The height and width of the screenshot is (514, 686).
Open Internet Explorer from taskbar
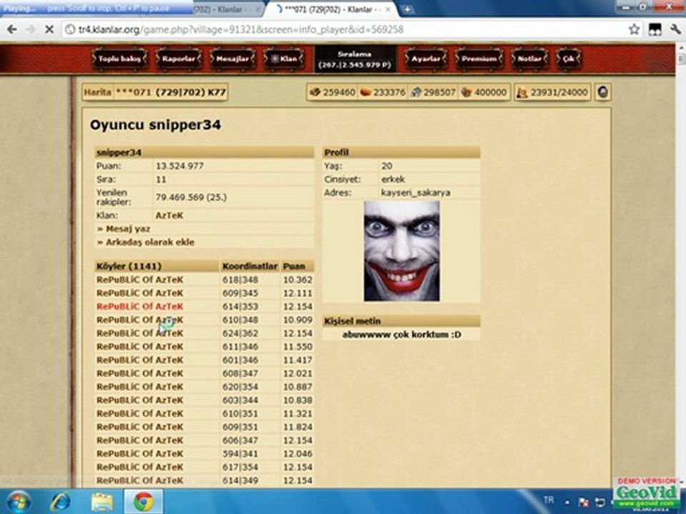(60, 501)
